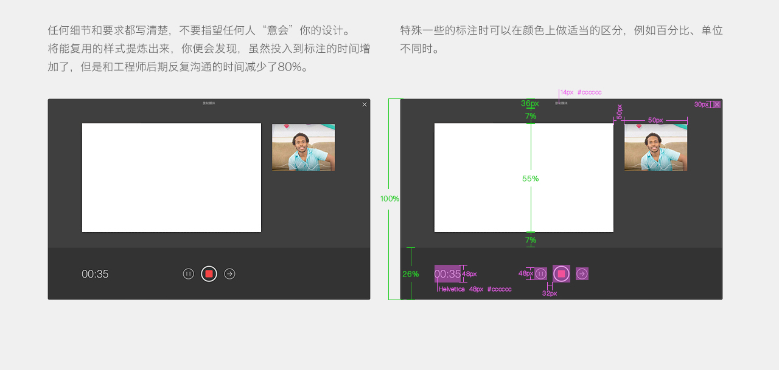Click the highlighted stop button in the annotated mockup
The width and height of the screenshot is (779, 370).
tap(561, 274)
